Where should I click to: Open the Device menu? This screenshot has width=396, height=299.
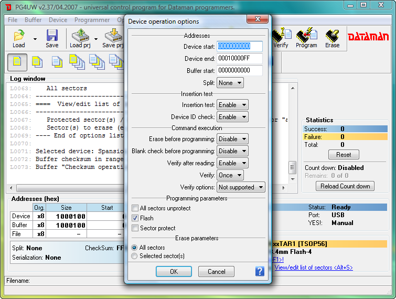tap(58, 20)
